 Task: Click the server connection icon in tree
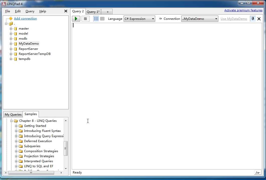tap(11, 24)
